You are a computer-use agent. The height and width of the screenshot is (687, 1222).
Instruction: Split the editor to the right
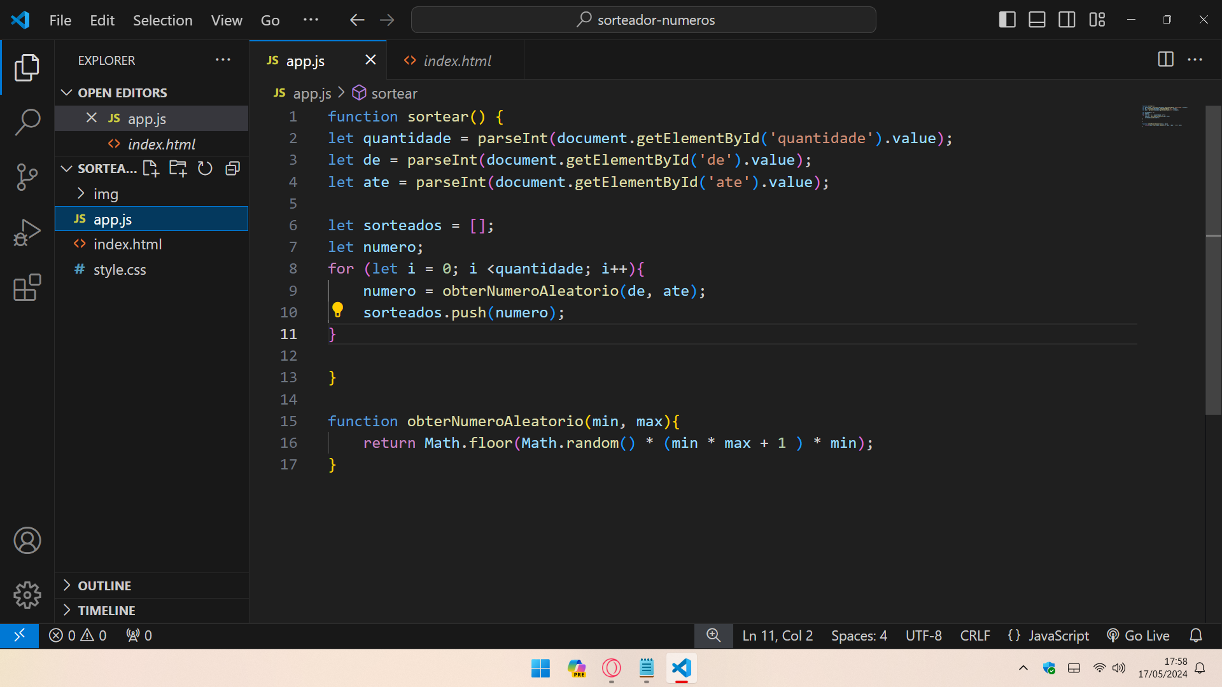pos(1165,60)
